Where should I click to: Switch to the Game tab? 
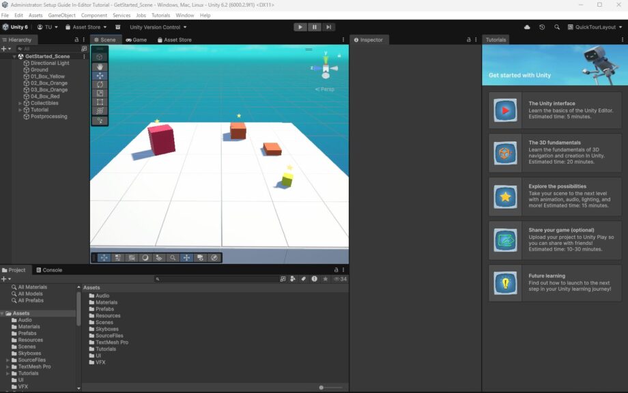(136, 40)
